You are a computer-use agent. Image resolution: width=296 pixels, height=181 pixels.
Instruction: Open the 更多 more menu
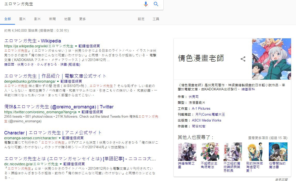tap(82, 19)
